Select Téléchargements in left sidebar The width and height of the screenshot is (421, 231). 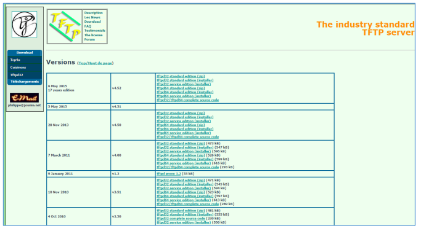coord(25,82)
